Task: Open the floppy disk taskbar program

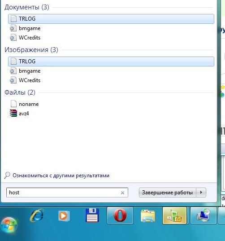Action: 92,215
